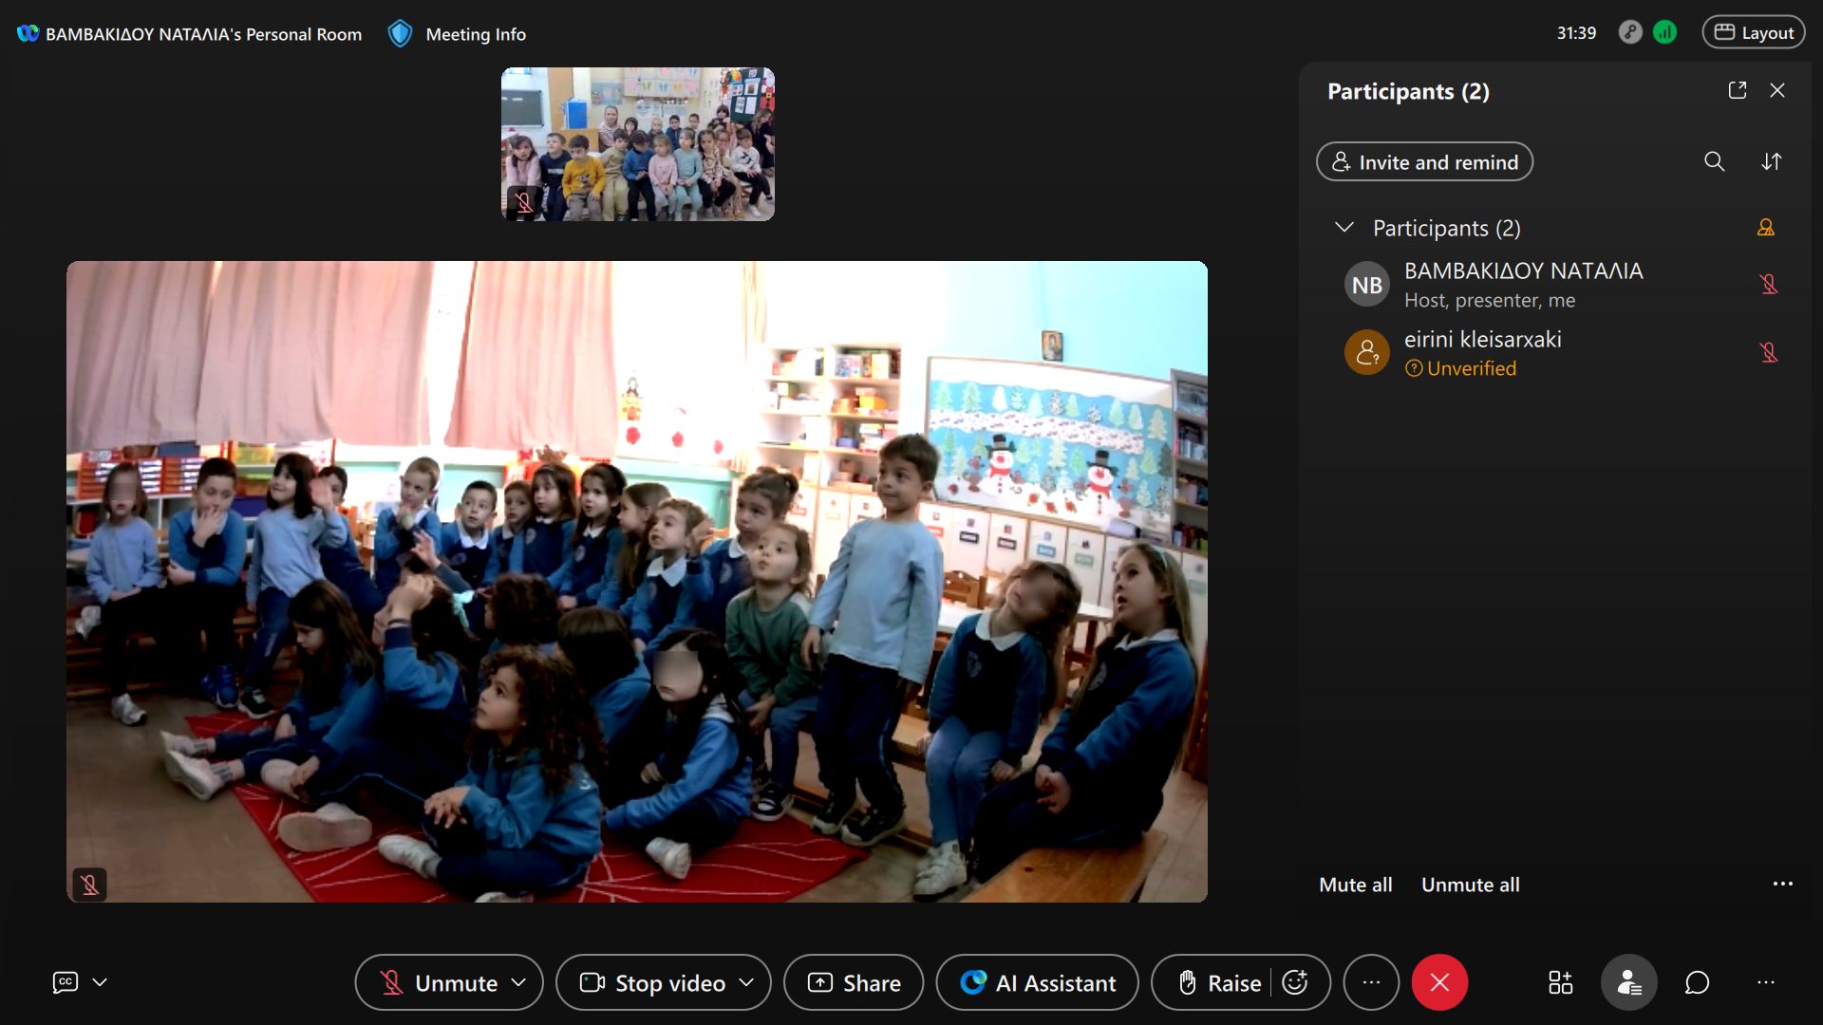Open the chat panel icon
This screenshot has height=1025, width=1823.
(x=1697, y=982)
